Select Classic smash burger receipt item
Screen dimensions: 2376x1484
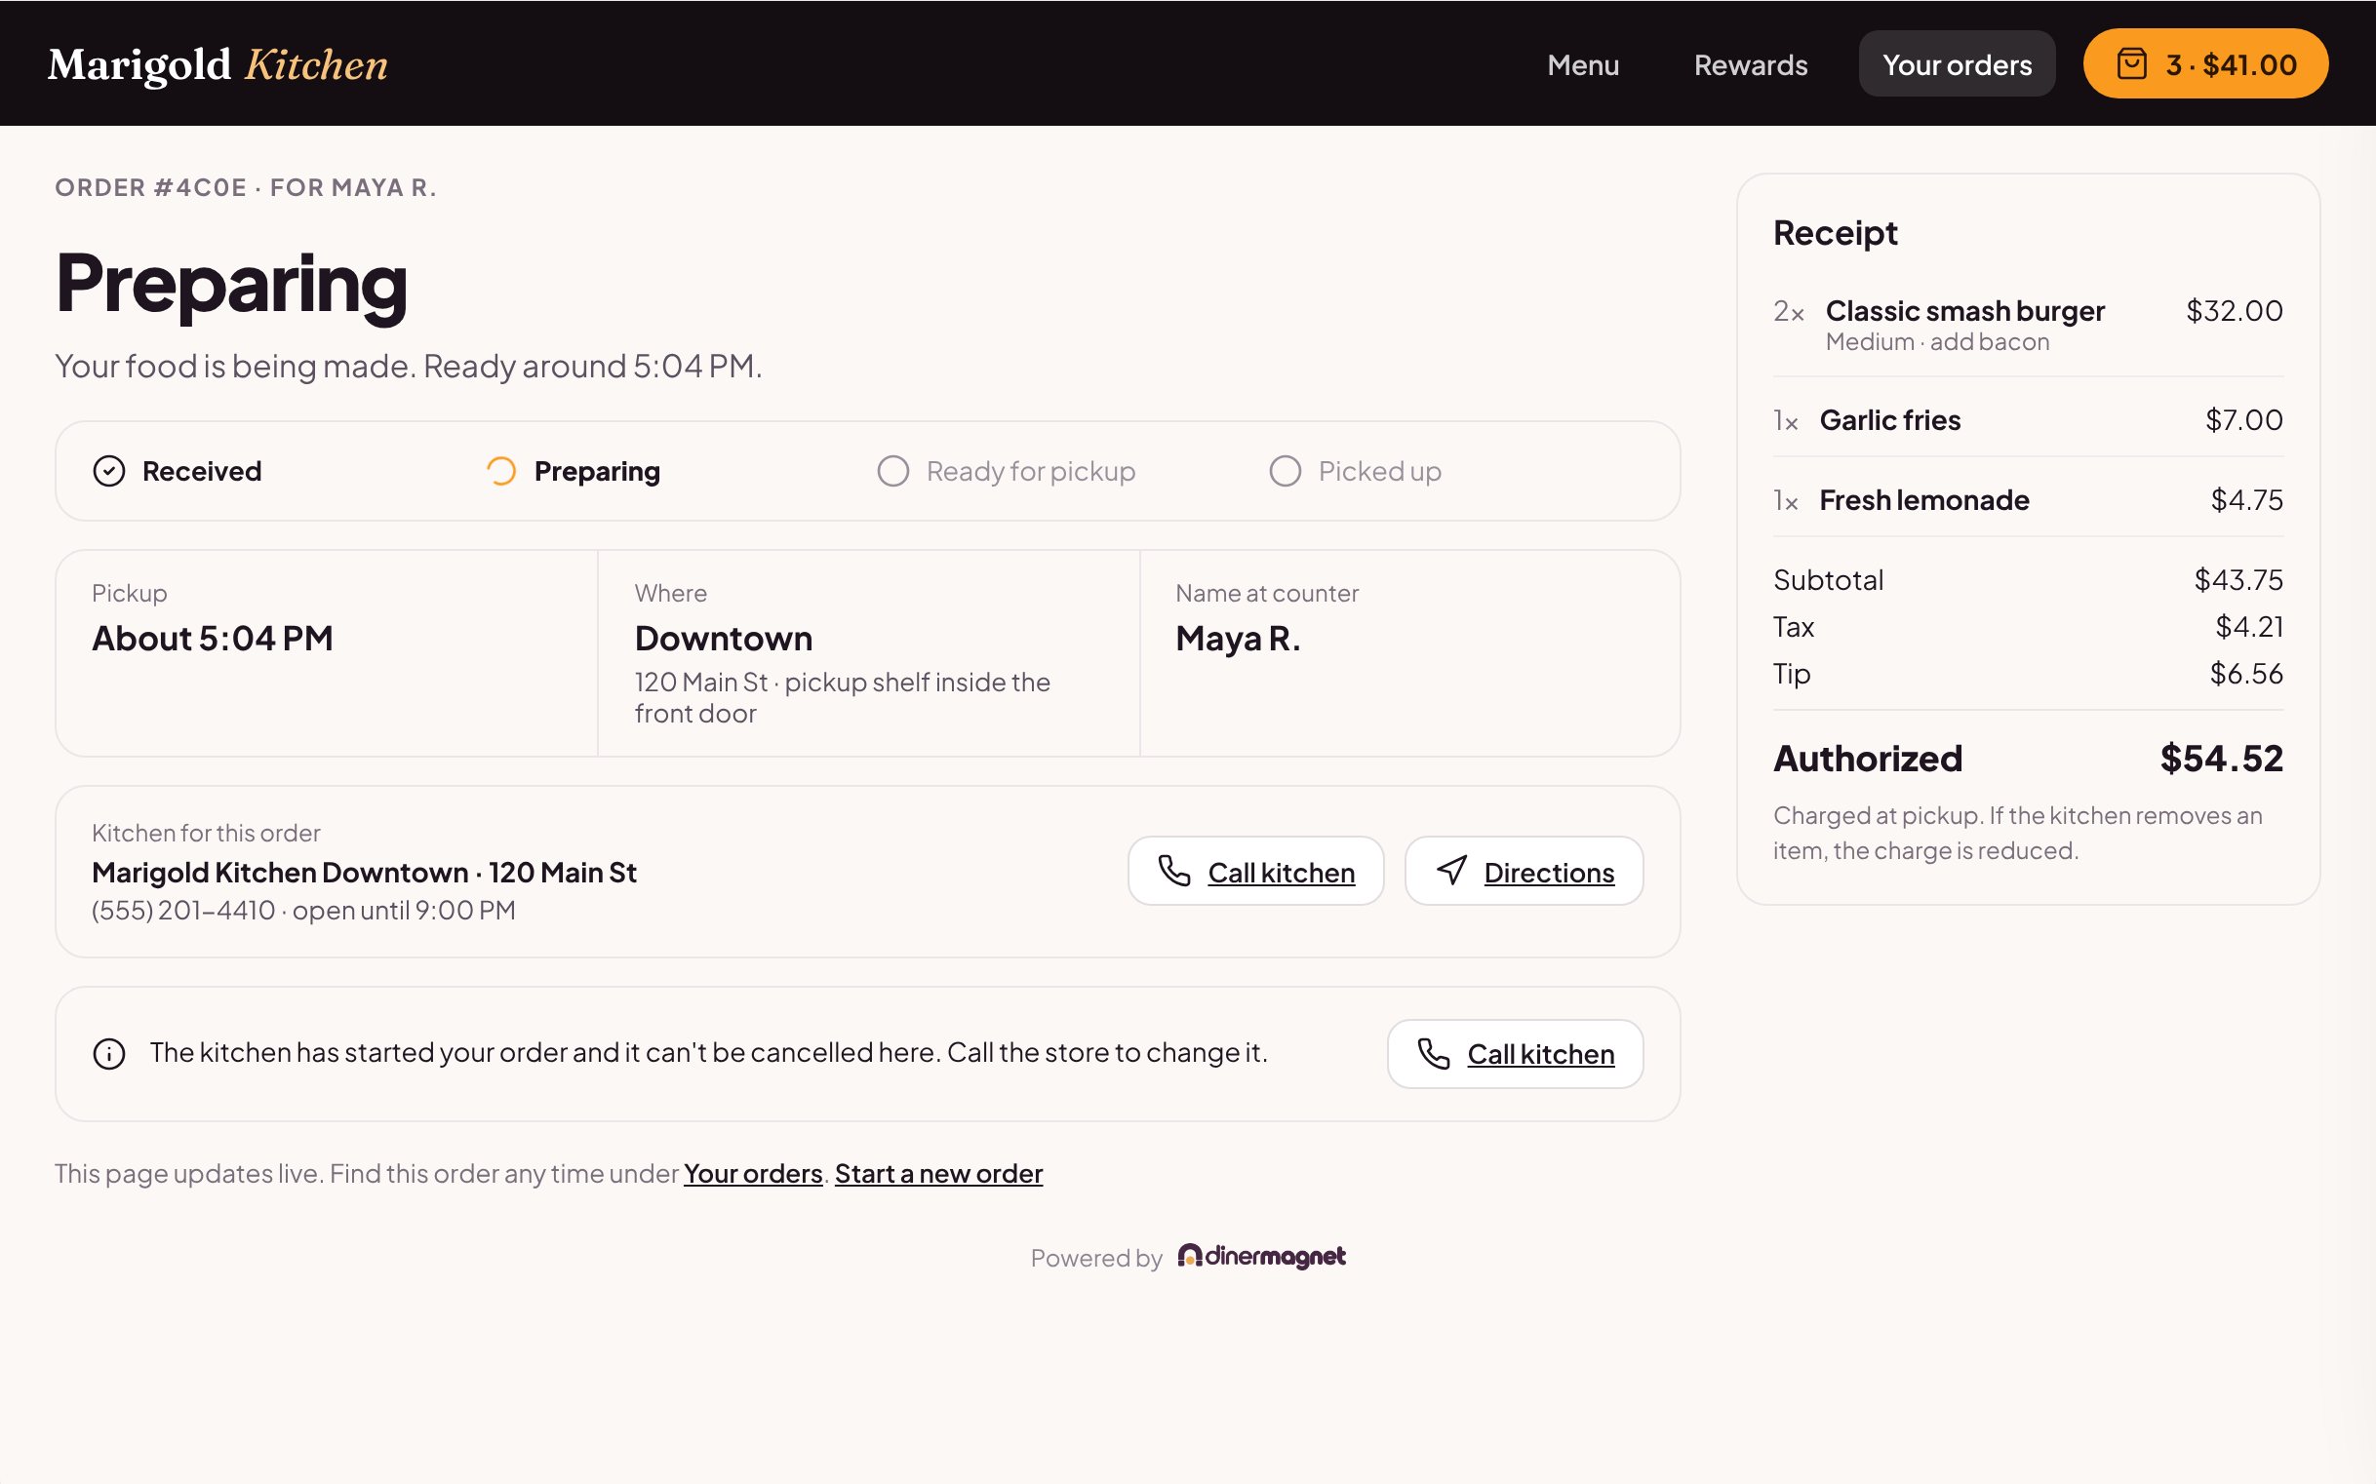point(1964,311)
